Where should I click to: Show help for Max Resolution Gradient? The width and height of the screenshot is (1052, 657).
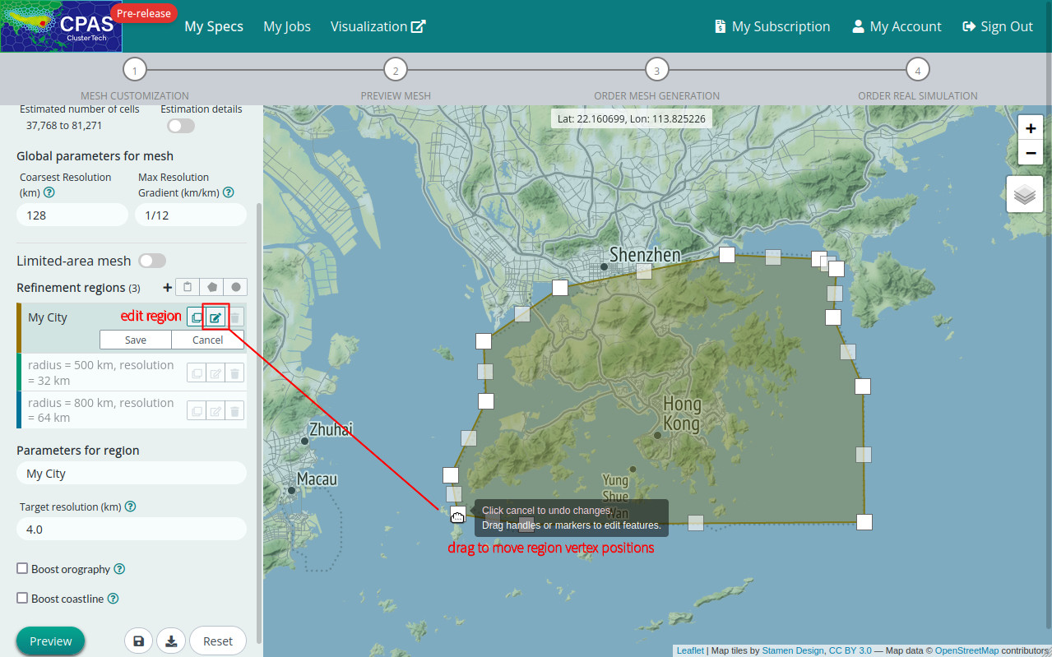(229, 192)
